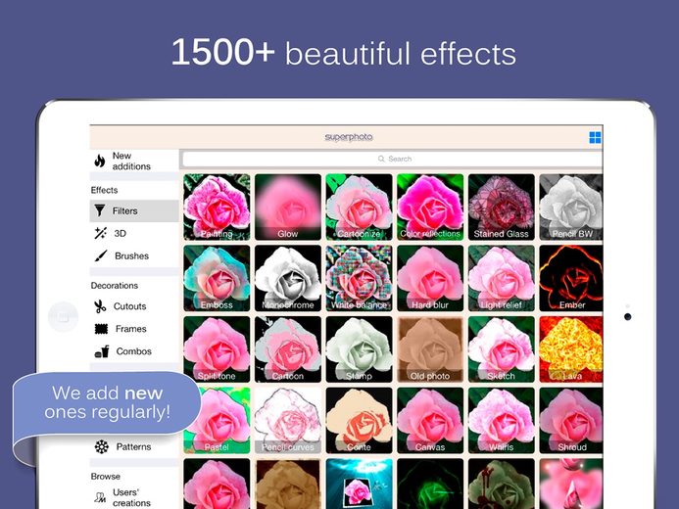The image size is (679, 509).
Task: Select the 3D label in sidebar
Action: tap(120, 233)
